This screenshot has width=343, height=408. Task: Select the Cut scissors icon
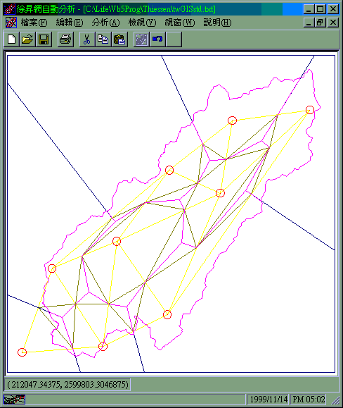click(x=87, y=39)
